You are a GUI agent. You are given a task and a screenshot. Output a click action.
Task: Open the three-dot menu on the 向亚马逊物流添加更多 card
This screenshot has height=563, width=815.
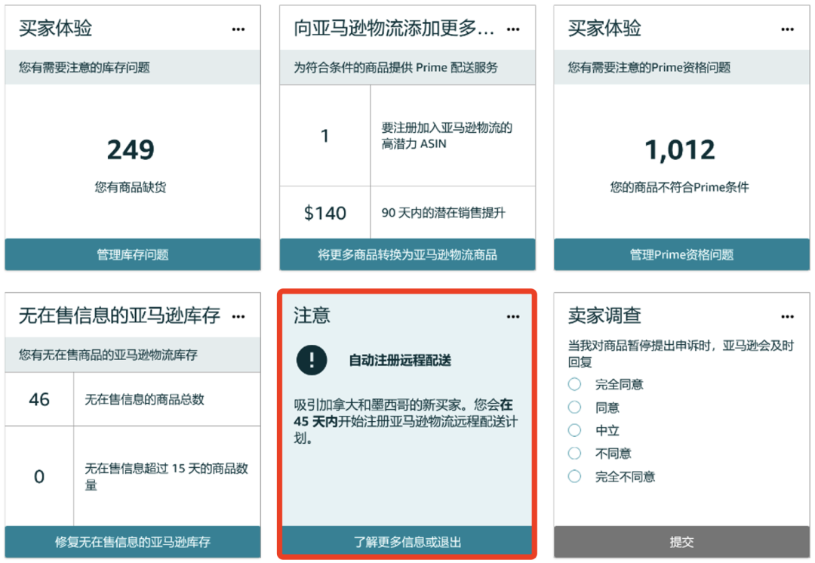[513, 29]
